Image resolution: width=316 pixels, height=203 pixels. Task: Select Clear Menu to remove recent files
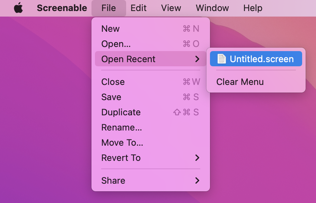click(x=240, y=82)
